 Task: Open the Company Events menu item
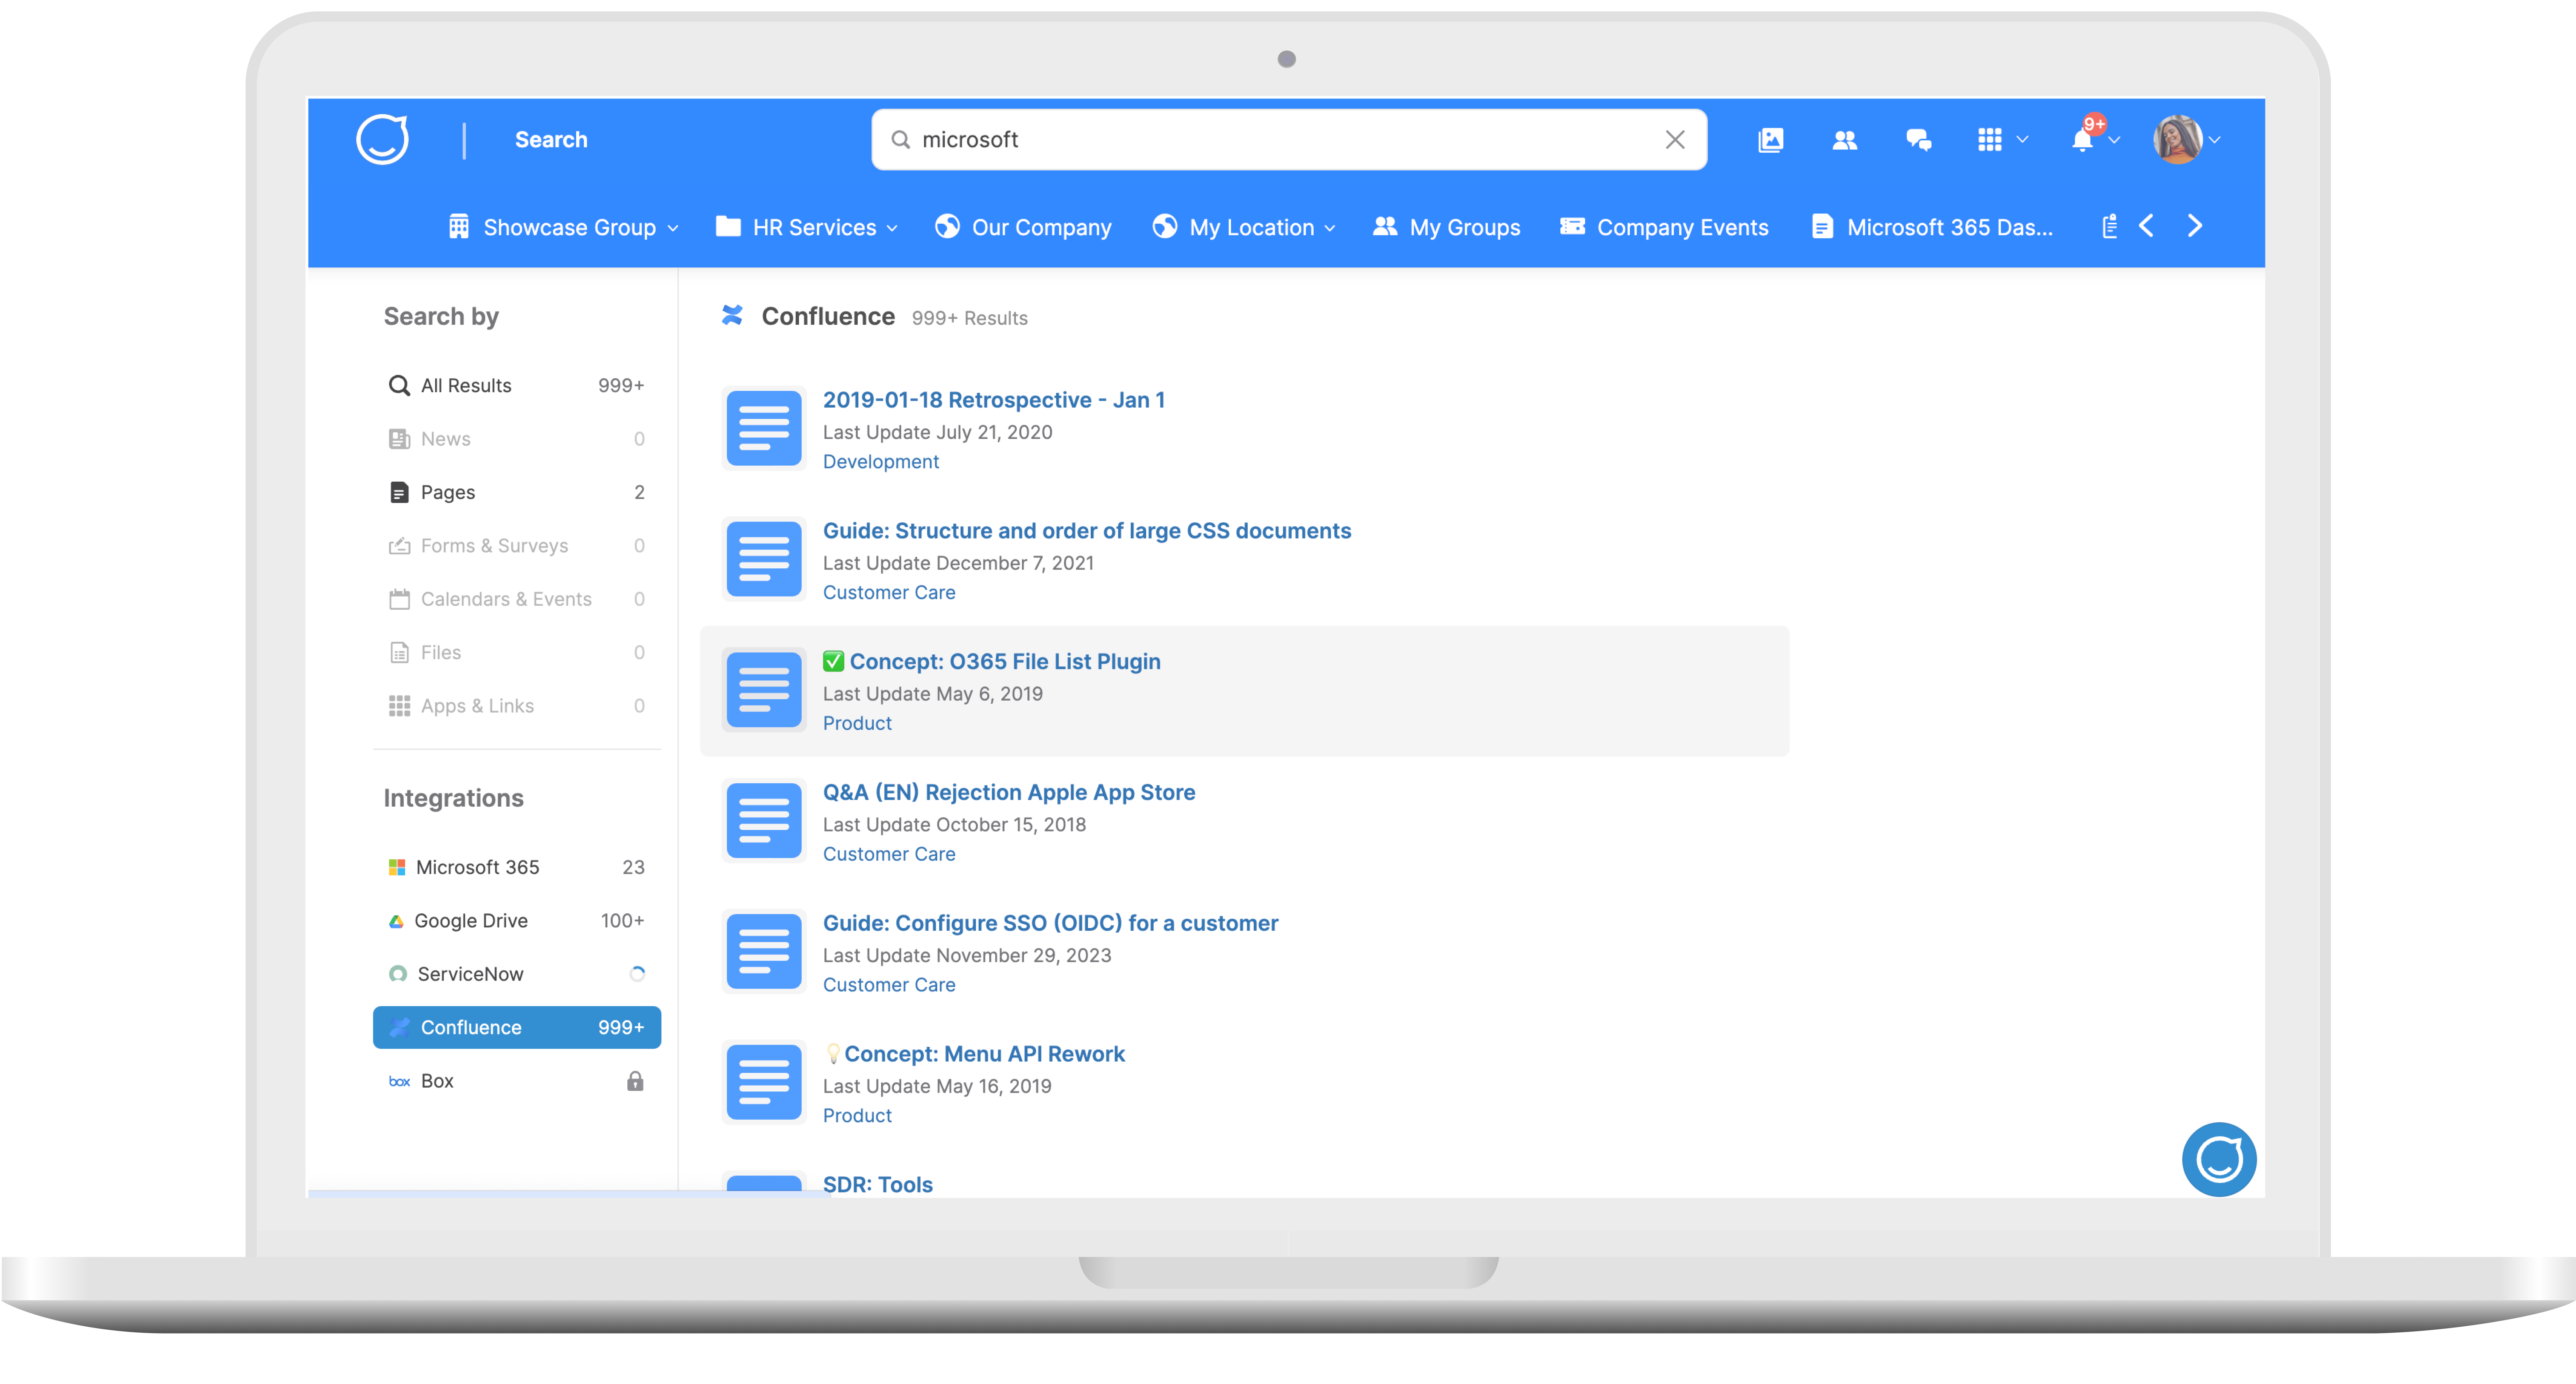tap(1664, 227)
